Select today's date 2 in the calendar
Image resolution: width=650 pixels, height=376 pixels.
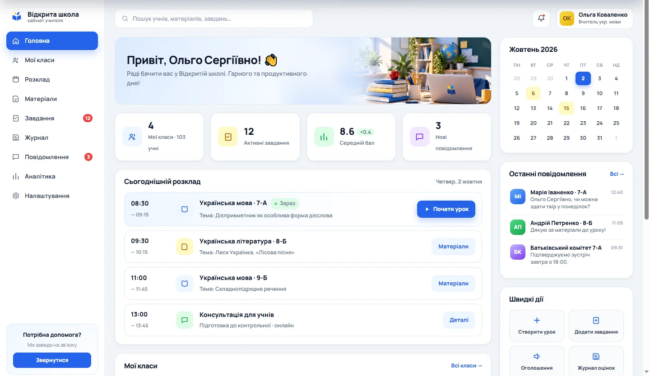(x=583, y=78)
